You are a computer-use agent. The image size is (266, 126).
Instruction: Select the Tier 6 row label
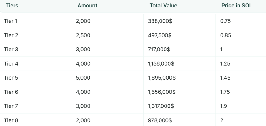[11, 92]
